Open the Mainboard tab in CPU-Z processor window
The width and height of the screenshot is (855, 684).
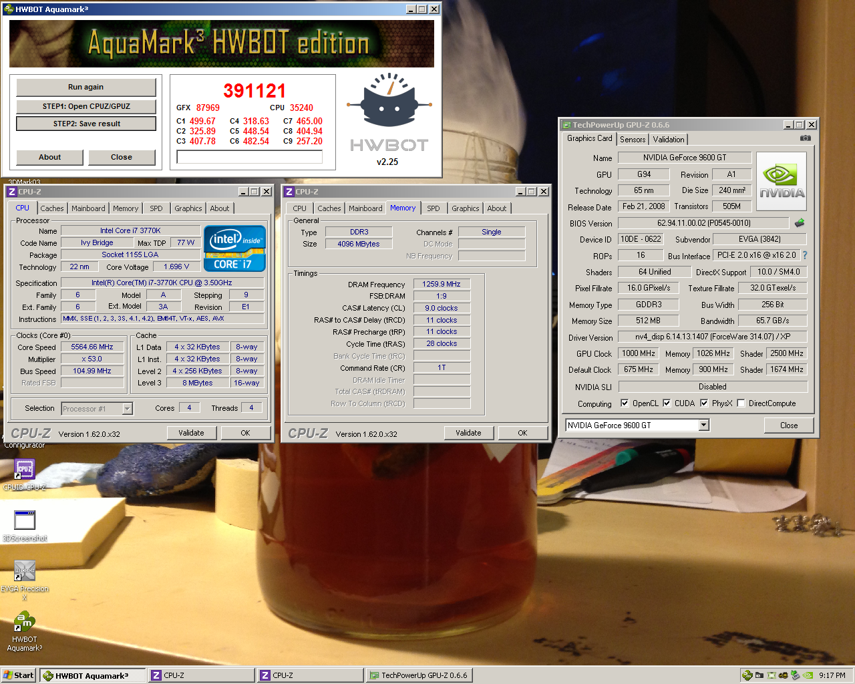click(x=88, y=208)
